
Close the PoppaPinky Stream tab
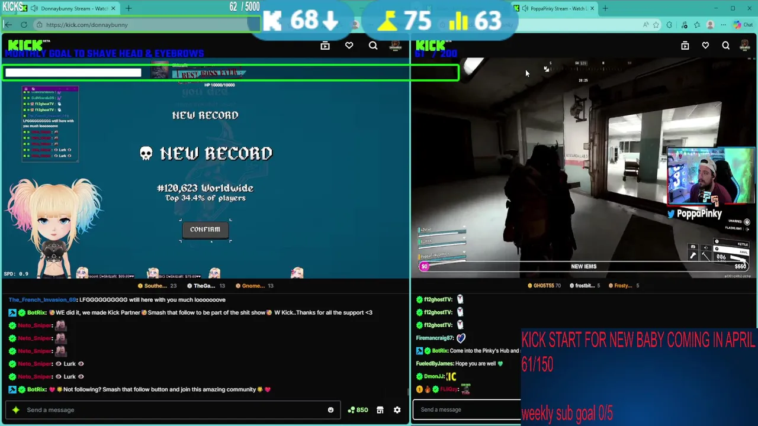[592, 8]
